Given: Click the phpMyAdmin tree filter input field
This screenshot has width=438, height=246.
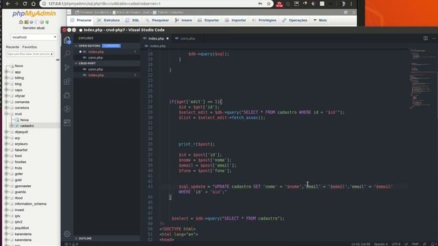Looking at the screenshot, I should 30,54.
